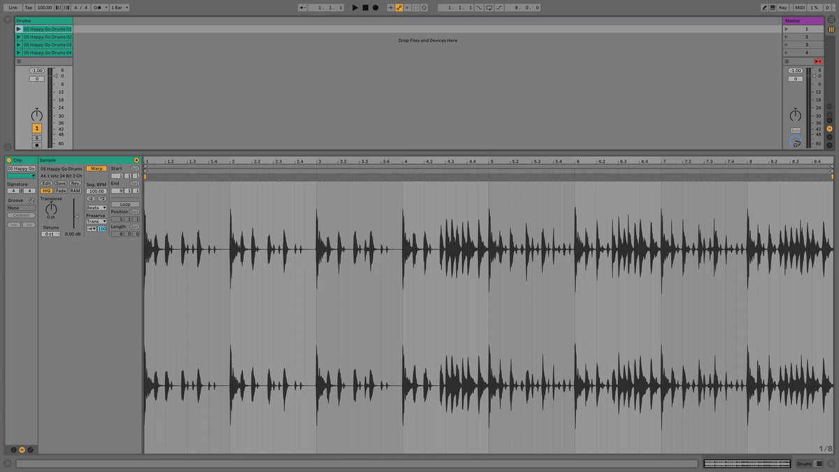Launch clip 05 Happy Go Drums 02
The height and width of the screenshot is (472, 839).
[19, 37]
